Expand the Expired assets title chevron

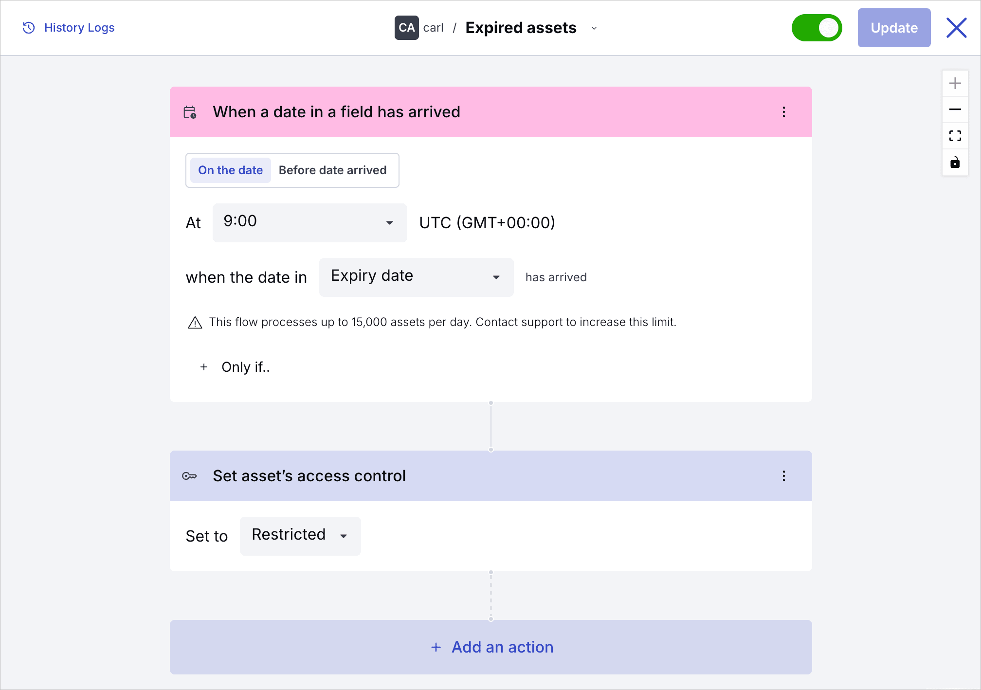[594, 28]
